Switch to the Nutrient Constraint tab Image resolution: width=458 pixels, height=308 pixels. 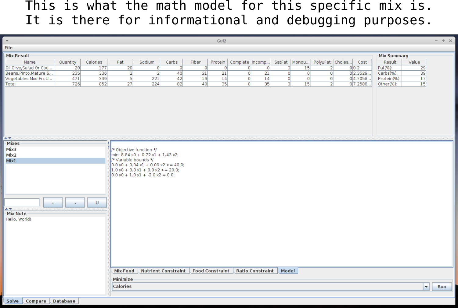point(163,271)
